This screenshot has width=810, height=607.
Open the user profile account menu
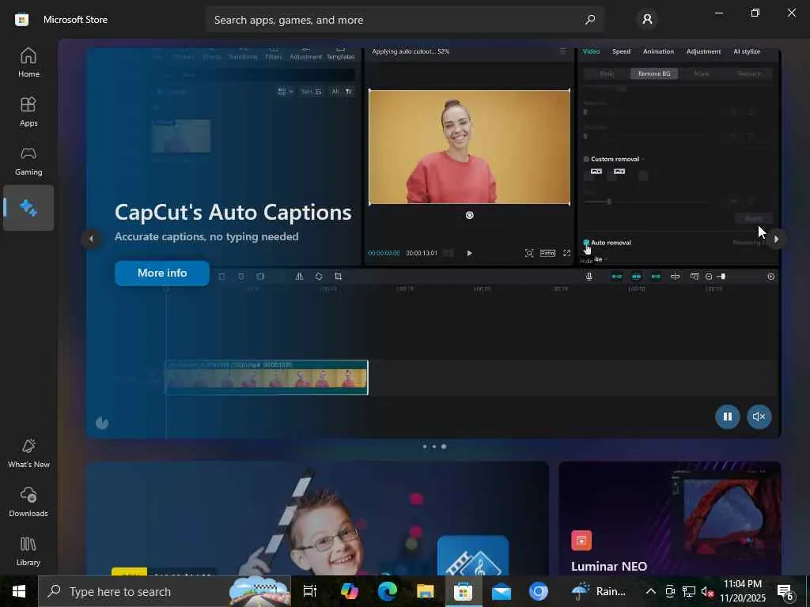[647, 20]
